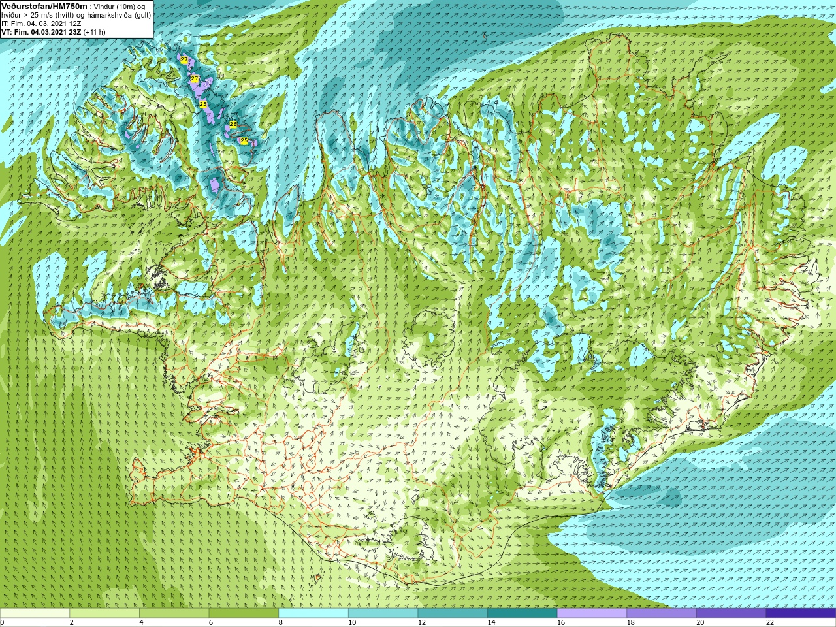Viewport: 836px width, 627px height.
Task: Click the 2–4 m/s light green legend swatch
Action: 104,613
